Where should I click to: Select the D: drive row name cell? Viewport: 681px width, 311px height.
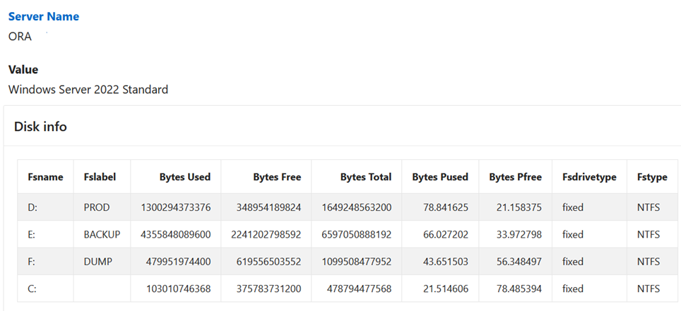click(33, 207)
